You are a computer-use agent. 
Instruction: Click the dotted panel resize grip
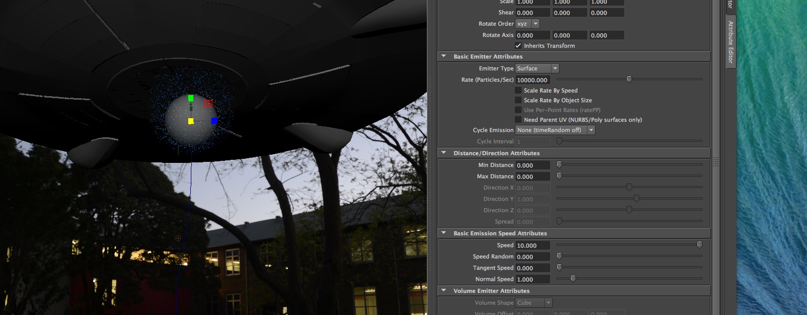[x=715, y=162]
